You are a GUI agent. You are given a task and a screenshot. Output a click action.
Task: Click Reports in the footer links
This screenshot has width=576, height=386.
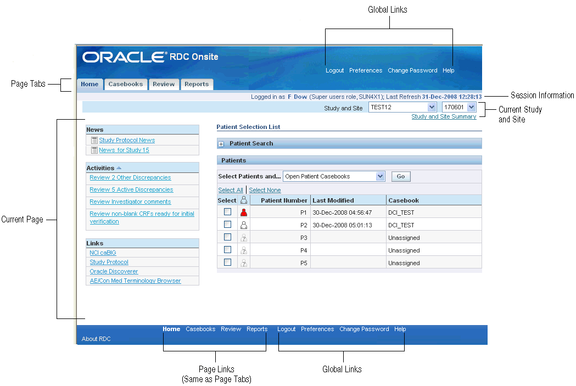coord(257,329)
